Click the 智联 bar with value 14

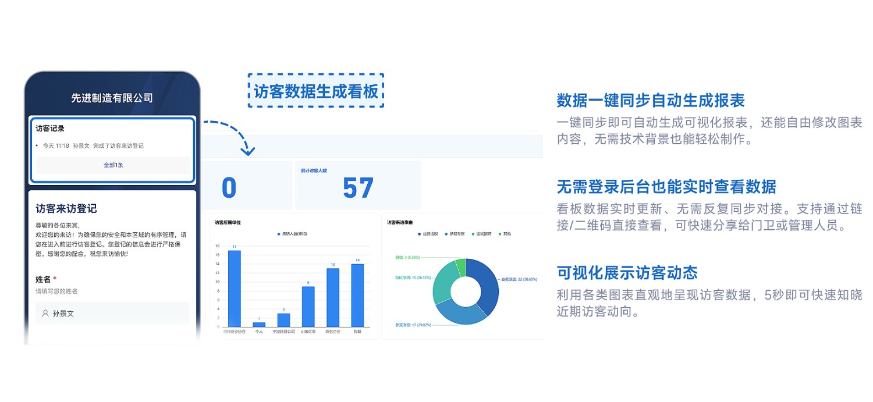coord(357,296)
